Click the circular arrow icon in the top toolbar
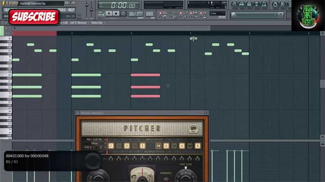Viewport: 325px width, 182px height. (x=275, y=4)
